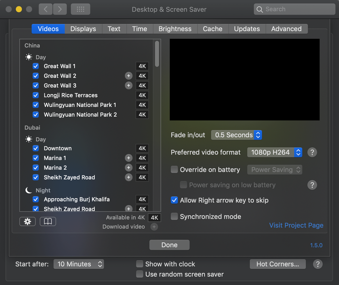Click the 4K badge on Great Wall 1
The image size is (339, 285).
142,66
